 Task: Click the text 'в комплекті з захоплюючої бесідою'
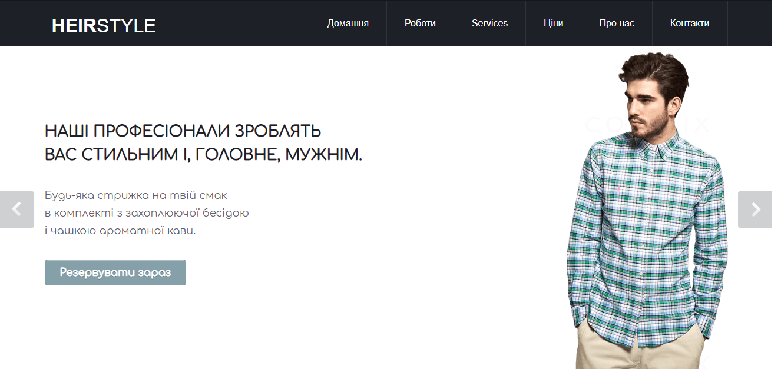tap(147, 213)
